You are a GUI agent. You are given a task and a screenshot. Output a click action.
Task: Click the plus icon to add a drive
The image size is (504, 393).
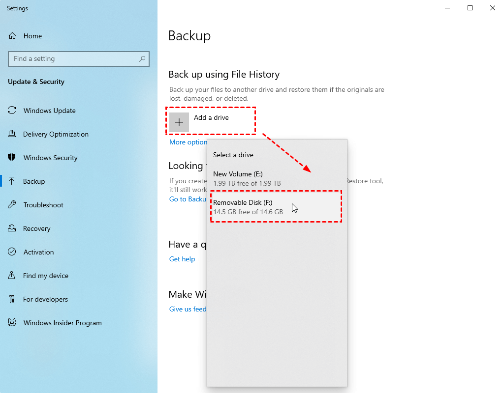pyautogui.click(x=179, y=122)
